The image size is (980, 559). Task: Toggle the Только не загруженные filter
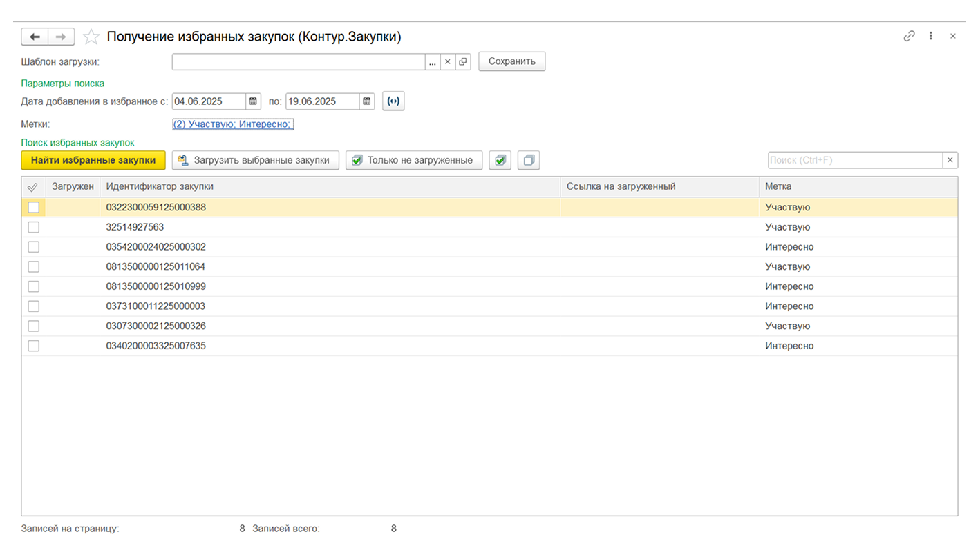tap(413, 160)
